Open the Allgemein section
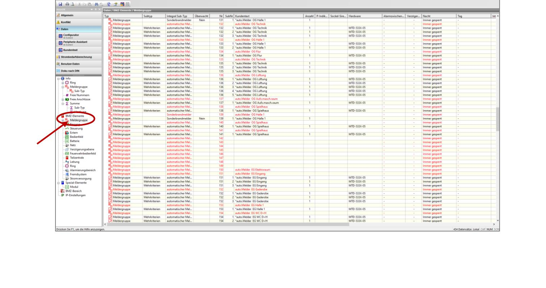The image size is (546, 288). [x=79, y=15]
